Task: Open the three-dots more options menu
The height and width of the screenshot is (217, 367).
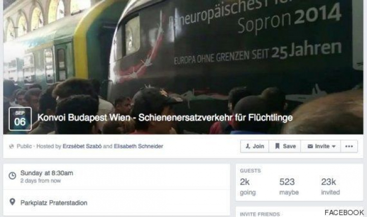Action: (x=349, y=146)
